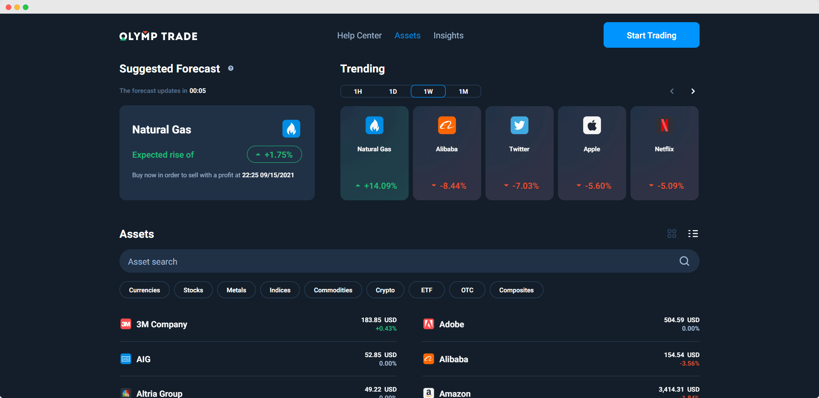Select the 1D trending timeframe

[x=393, y=91]
